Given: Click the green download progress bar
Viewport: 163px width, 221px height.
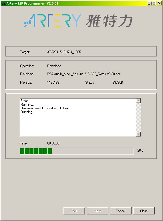Looking at the screenshot, I should tap(77, 151).
